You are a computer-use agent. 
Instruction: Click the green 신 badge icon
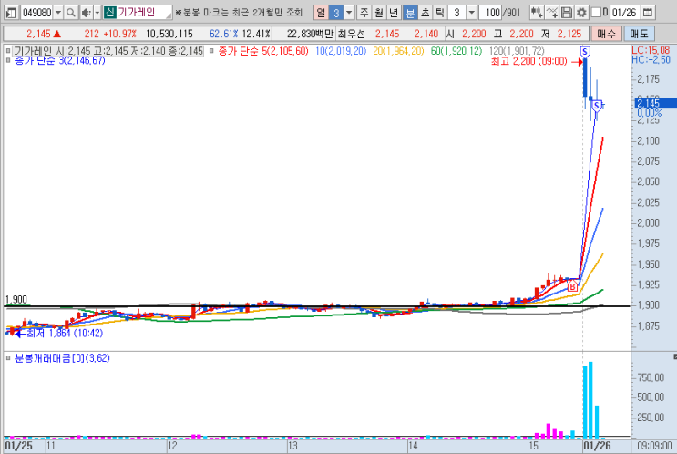click(x=109, y=12)
